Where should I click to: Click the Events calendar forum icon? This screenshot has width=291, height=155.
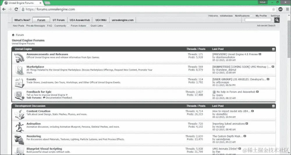click(19, 83)
